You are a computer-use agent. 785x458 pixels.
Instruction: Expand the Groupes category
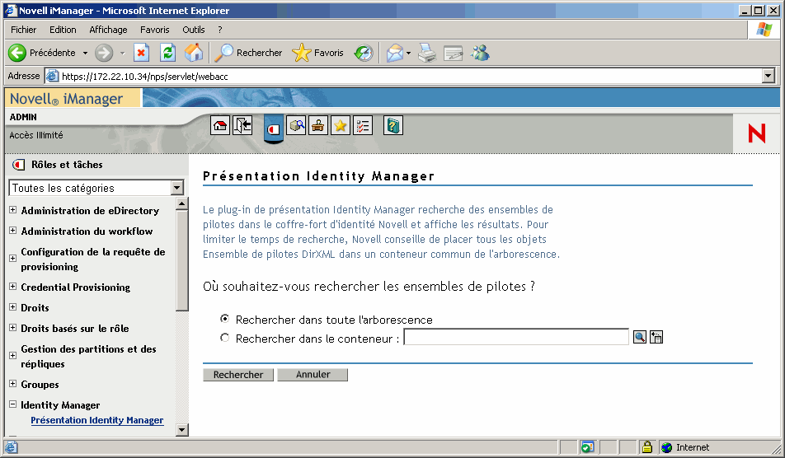13,384
